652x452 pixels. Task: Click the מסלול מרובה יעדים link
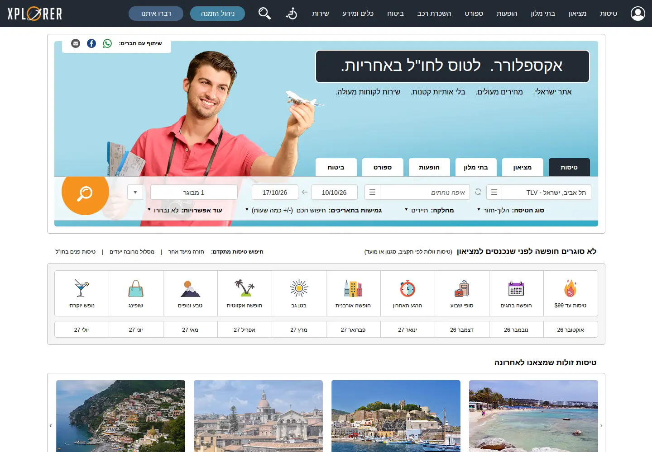(x=132, y=252)
